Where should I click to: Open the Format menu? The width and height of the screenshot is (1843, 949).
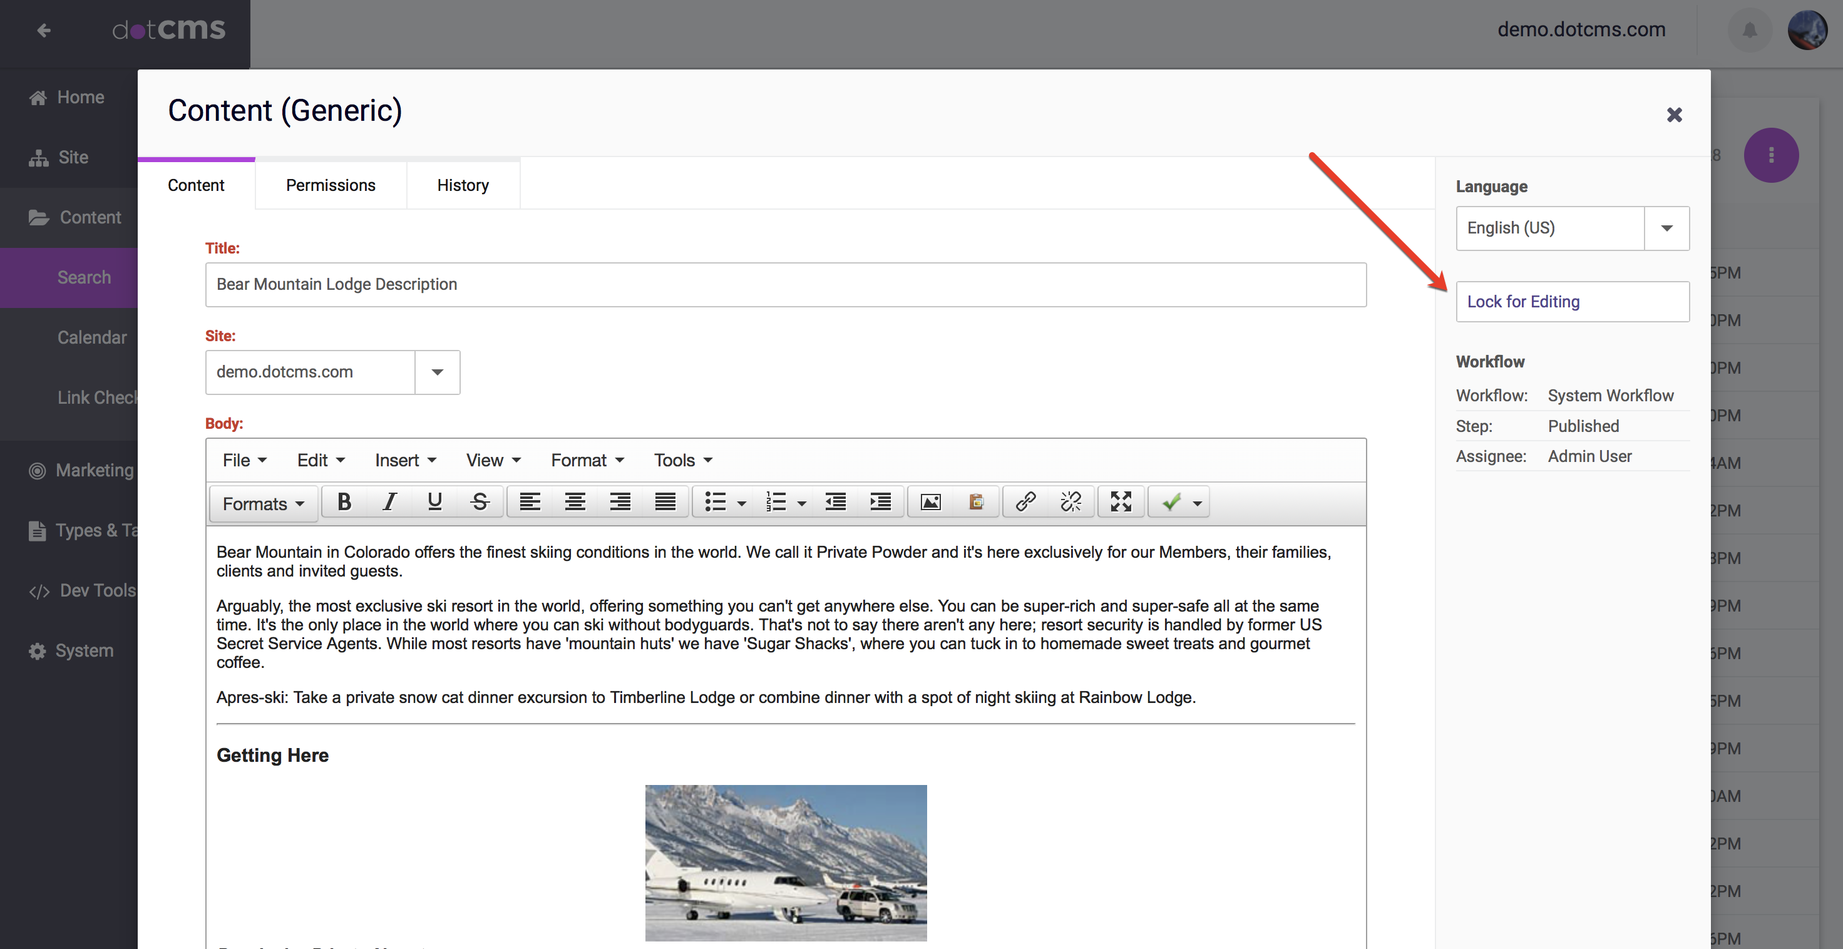(x=585, y=460)
